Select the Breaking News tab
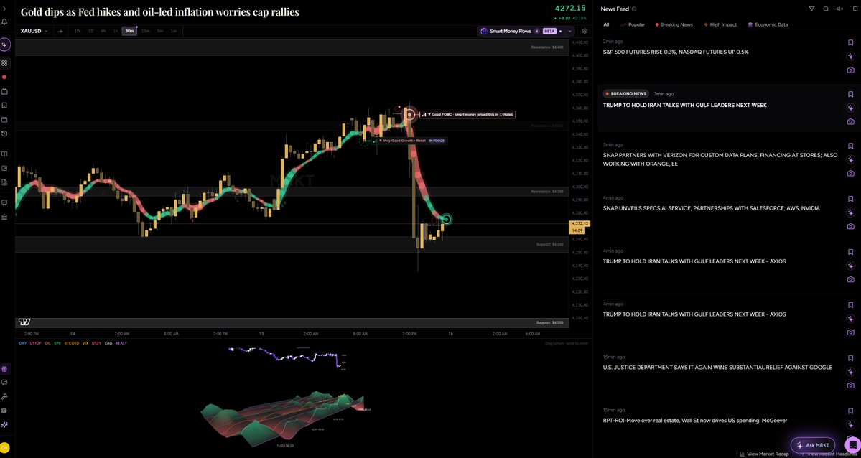Image resolution: width=861 pixels, height=458 pixels. [x=674, y=24]
